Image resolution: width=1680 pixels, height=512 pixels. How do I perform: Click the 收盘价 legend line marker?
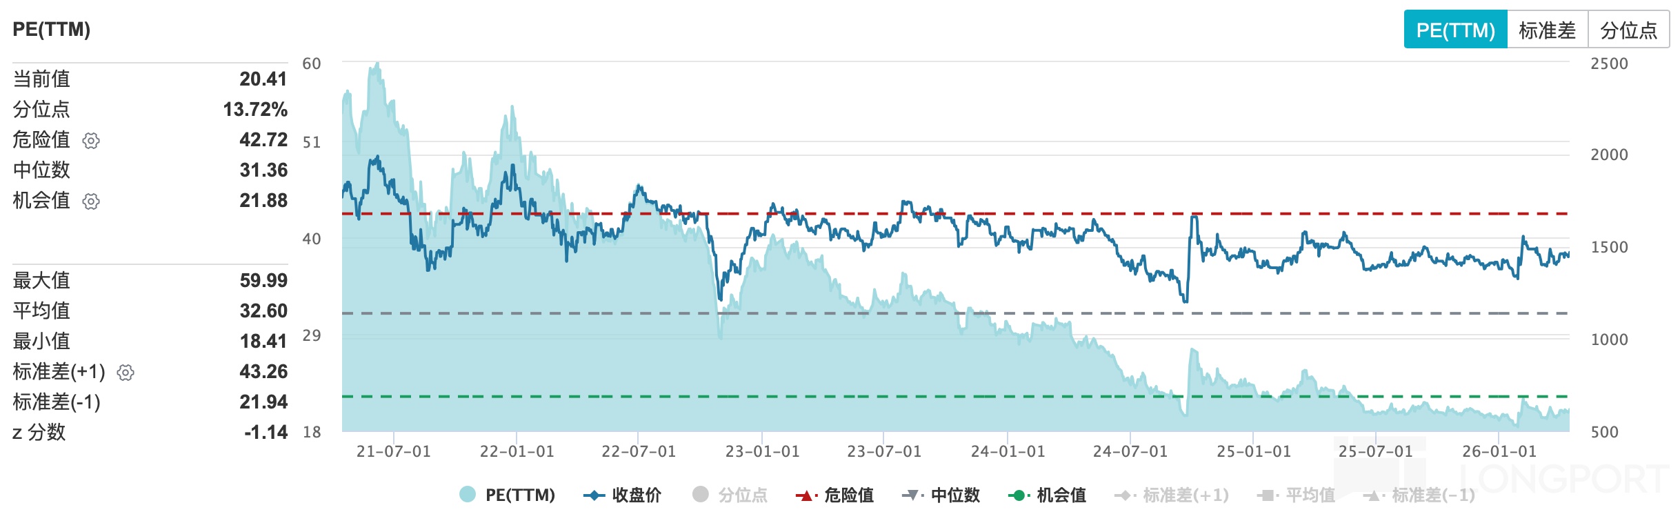point(594,495)
